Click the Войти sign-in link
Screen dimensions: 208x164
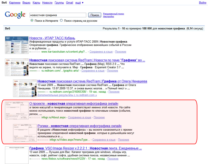pyautogui.click(x=203, y=3)
